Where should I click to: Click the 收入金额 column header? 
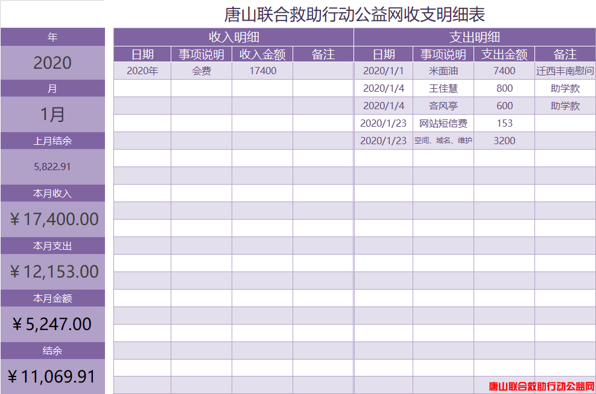tap(262, 54)
